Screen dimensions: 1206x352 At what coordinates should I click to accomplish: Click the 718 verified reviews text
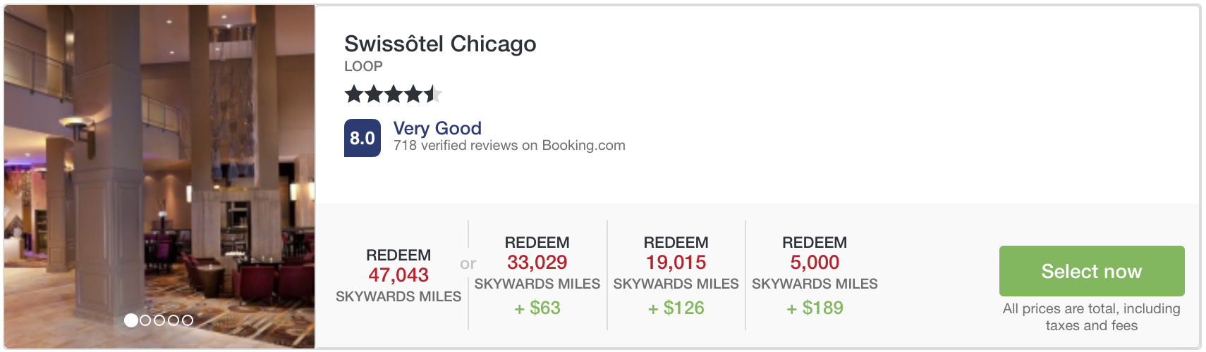point(509,146)
